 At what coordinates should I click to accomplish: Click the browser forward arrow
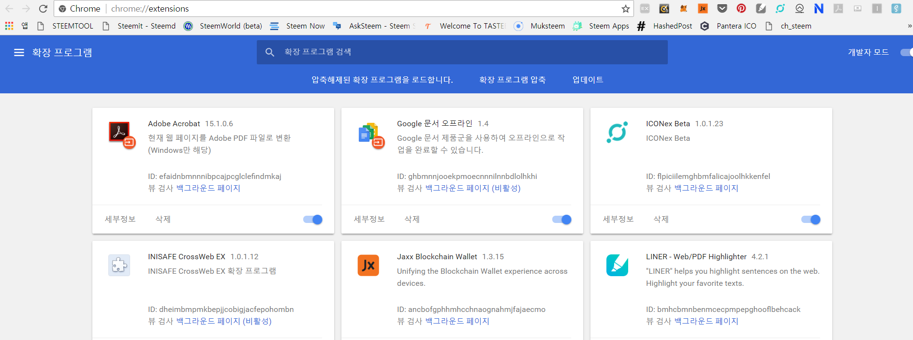pos(26,9)
